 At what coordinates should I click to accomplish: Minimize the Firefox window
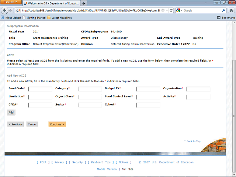(217, 3)
